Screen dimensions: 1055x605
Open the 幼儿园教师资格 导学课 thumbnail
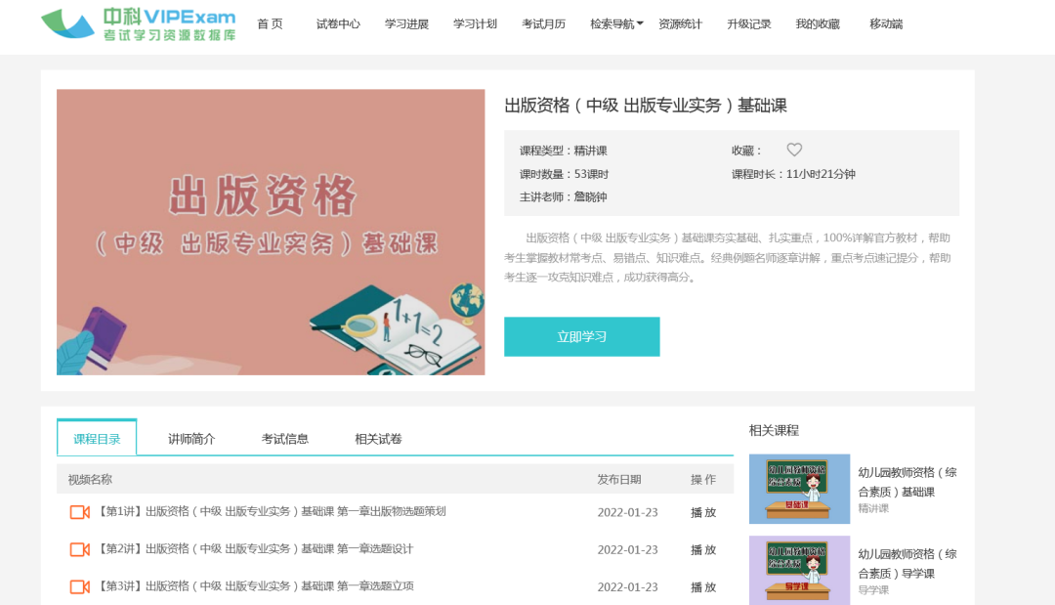(799, 569)
